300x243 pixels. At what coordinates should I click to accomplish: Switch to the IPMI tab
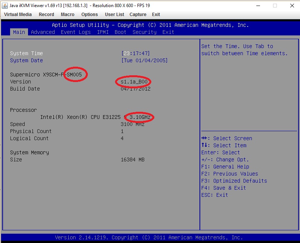[103, 32]
